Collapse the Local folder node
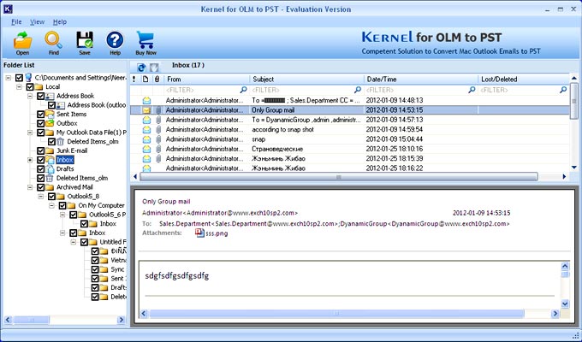The image size is (582, 342). point(20,87)
